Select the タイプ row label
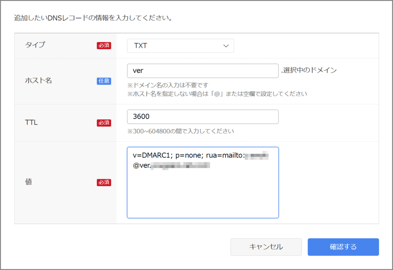 (x=35, y=45)
